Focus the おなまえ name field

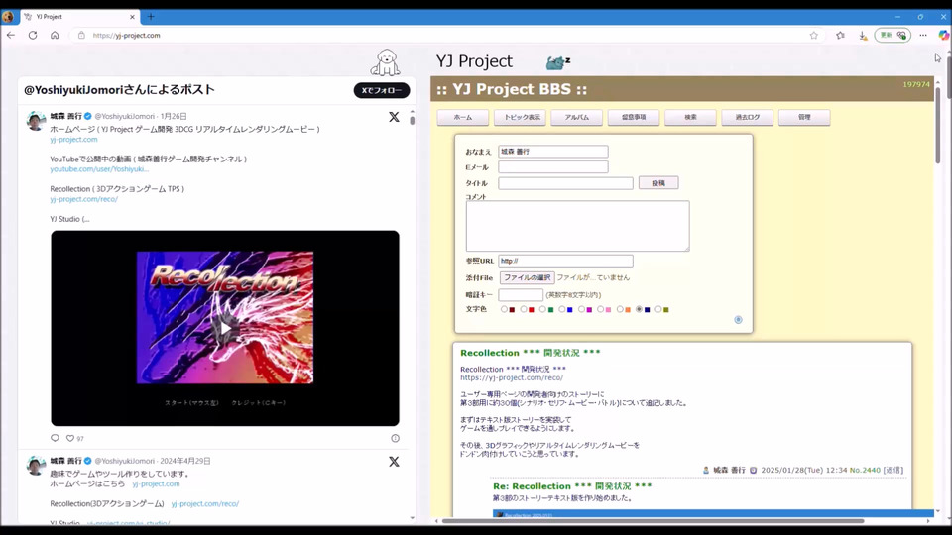point(553,151)
